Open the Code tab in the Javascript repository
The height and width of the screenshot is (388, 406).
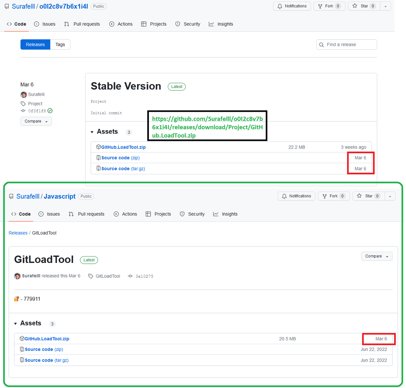21,214
